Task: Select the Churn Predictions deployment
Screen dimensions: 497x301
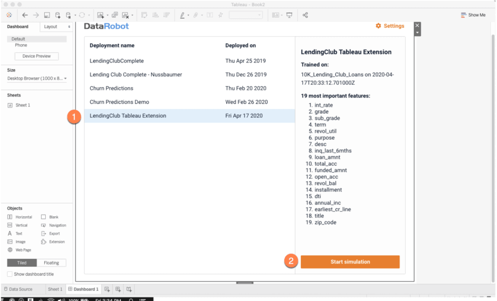Action: 190,88
